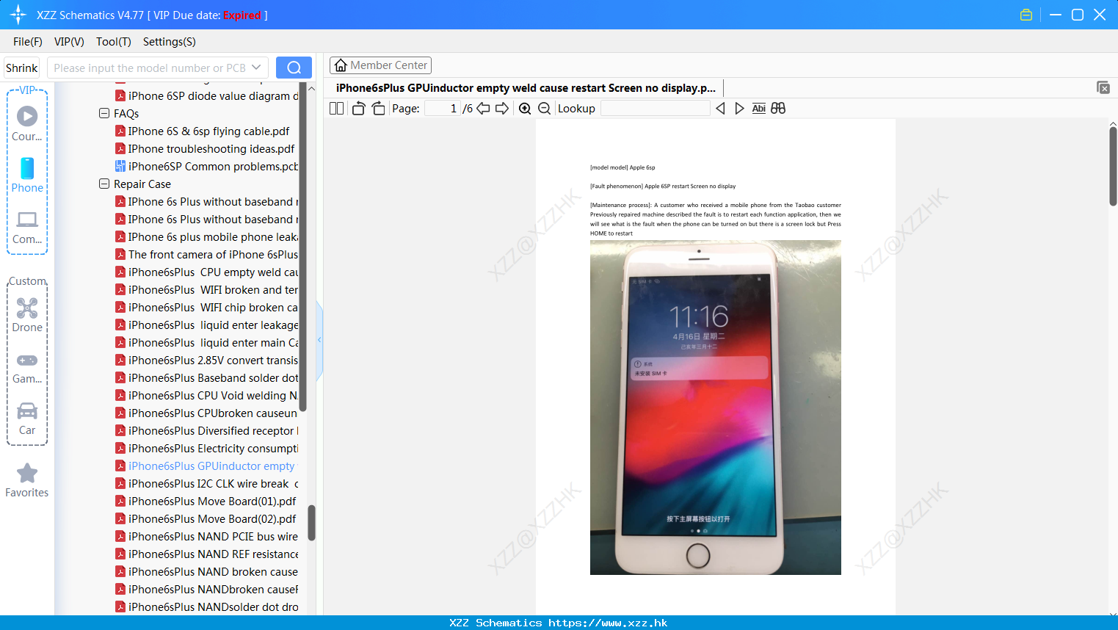This screenshot has width=1118, height=630.
Task: Open the File menu
Action: (x=28, y=42)
